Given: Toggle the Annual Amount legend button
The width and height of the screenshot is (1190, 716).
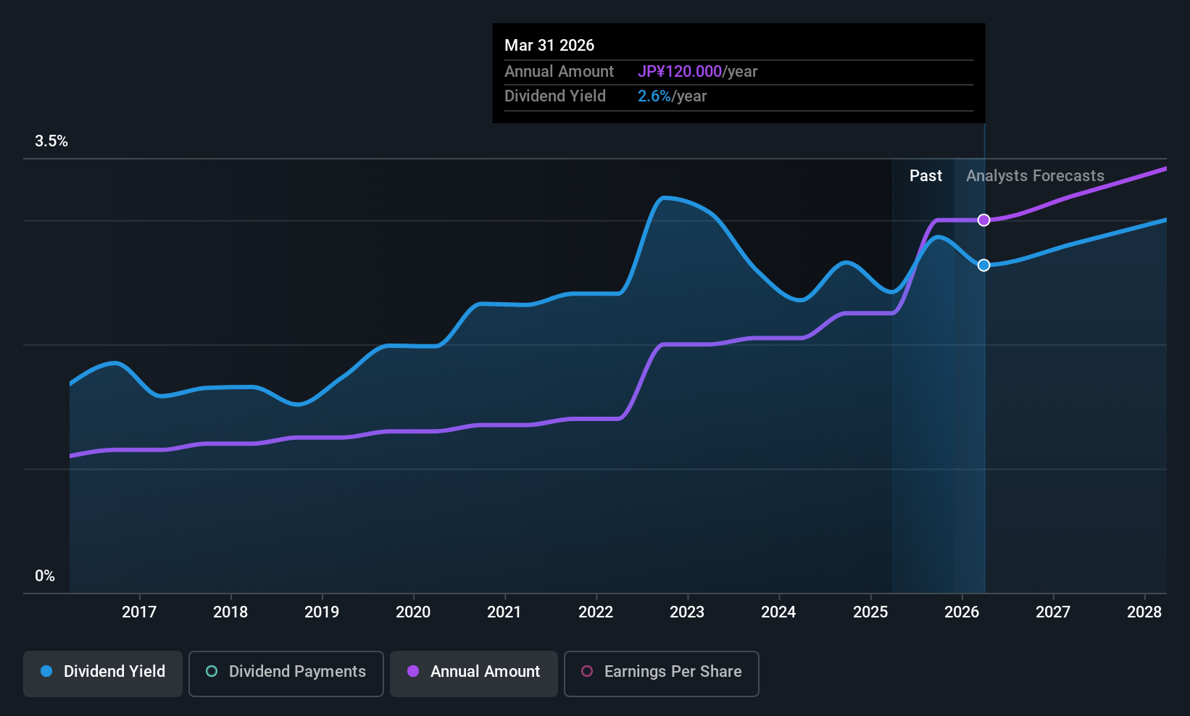Looking at the screenshot, I should [x=474, y=673].
